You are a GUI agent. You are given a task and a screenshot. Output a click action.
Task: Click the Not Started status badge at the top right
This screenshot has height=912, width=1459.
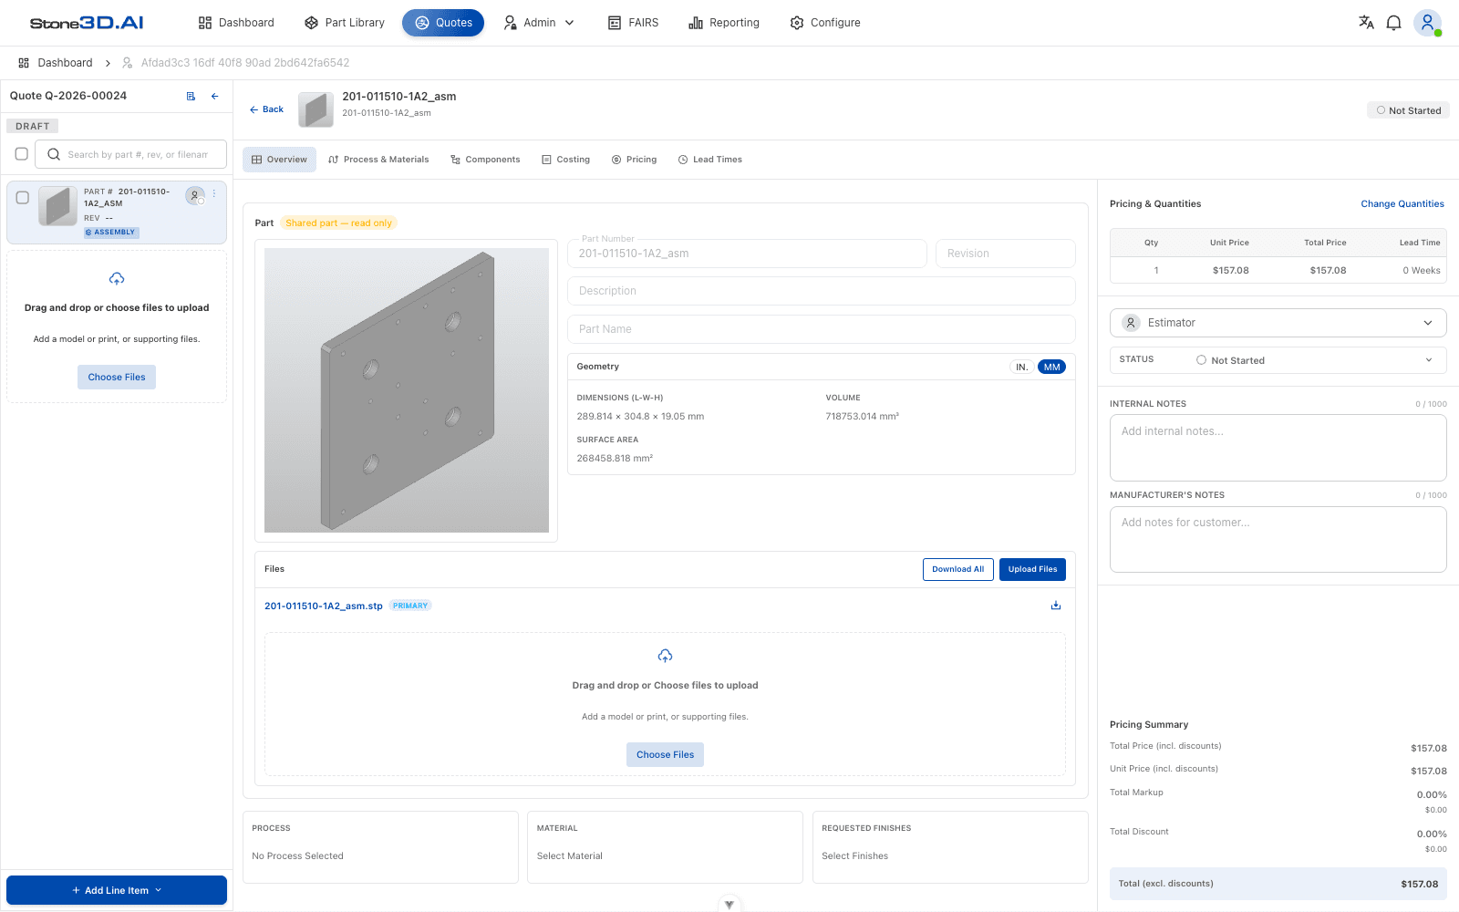1408,110
